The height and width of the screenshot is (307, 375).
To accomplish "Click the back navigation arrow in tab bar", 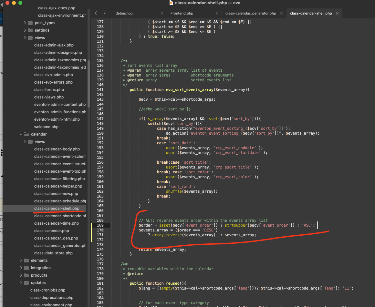I will (96, 13).
